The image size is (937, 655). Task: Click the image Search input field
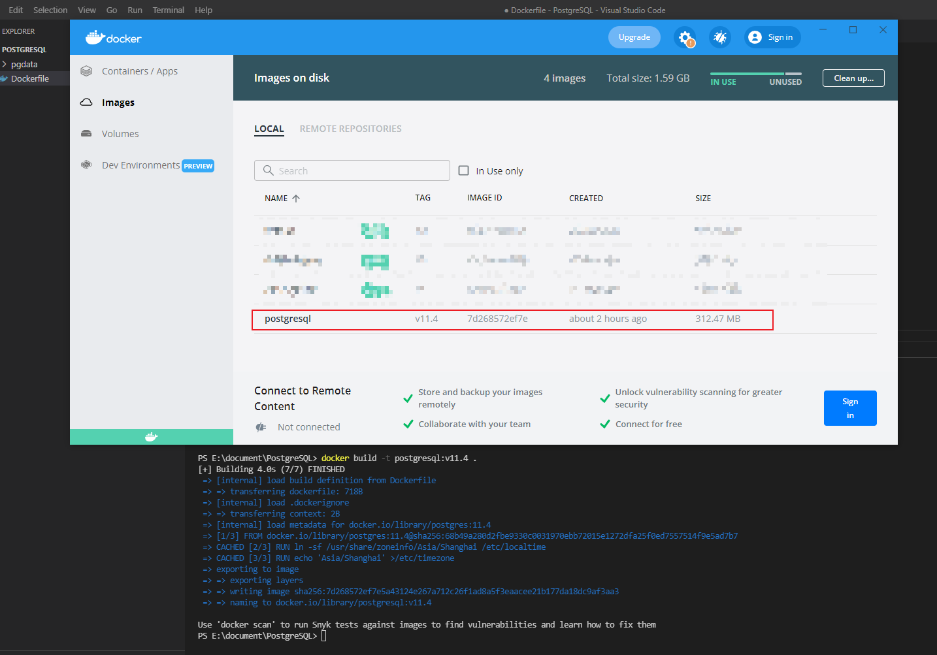click(x=352, y=170)
